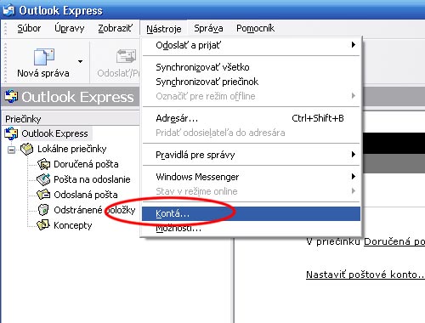Click the Nová správa button label

pos(43,73)
